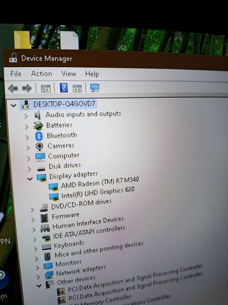Viewport: 228px width, 305px height.
Task: Select AMD Radeon (TM) R7 M340
Action: [x=100, y=183]
